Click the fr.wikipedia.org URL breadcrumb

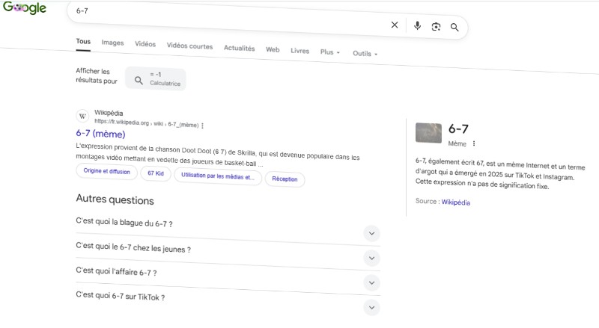(146, 123)
